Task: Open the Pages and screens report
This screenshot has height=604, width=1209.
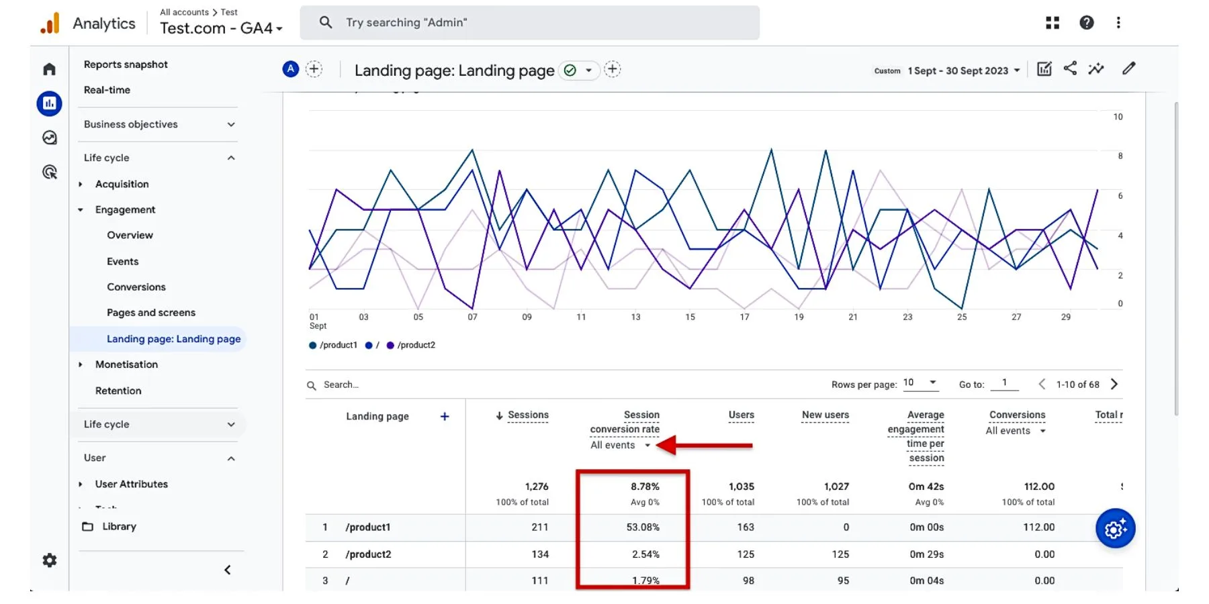Action: click(150, 312)
